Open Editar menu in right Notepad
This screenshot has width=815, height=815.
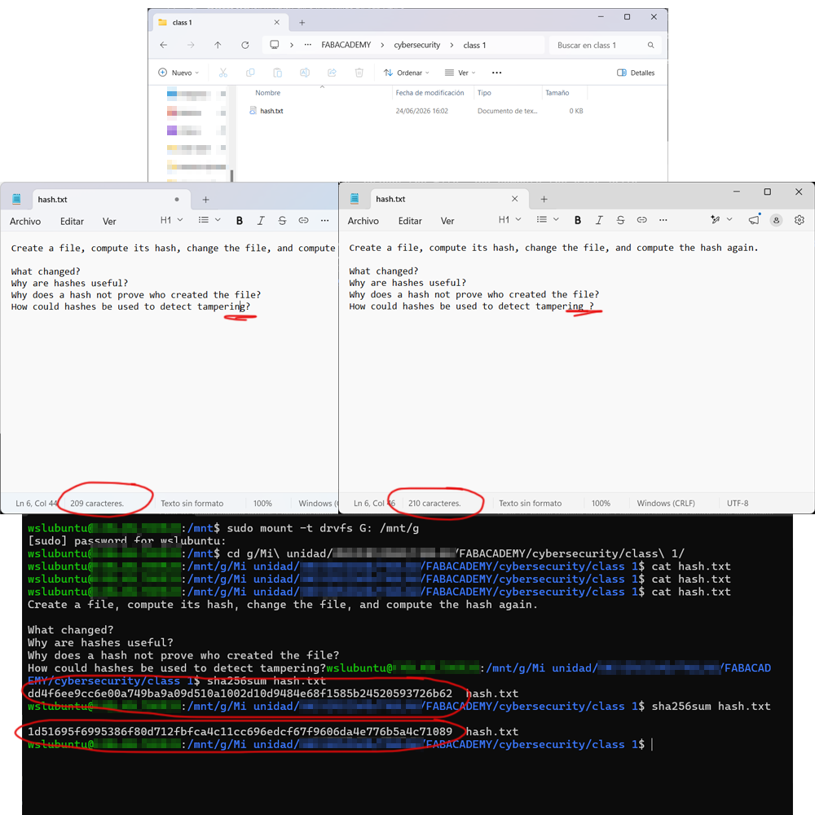(x=410, y=221)
